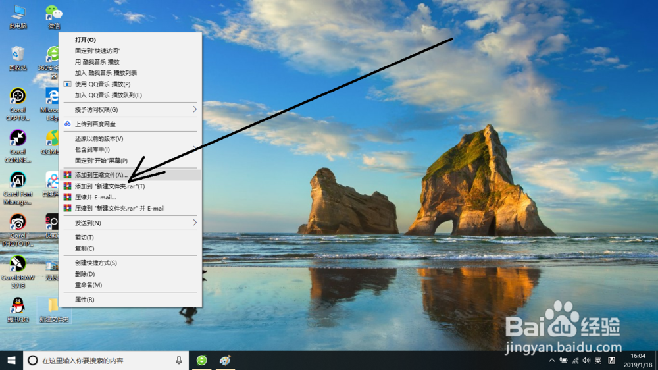This screenshot has height=370, width=658.
Task: Choose 加入 酷我音乐 播放列表 entry
Action: pos(130,72)
